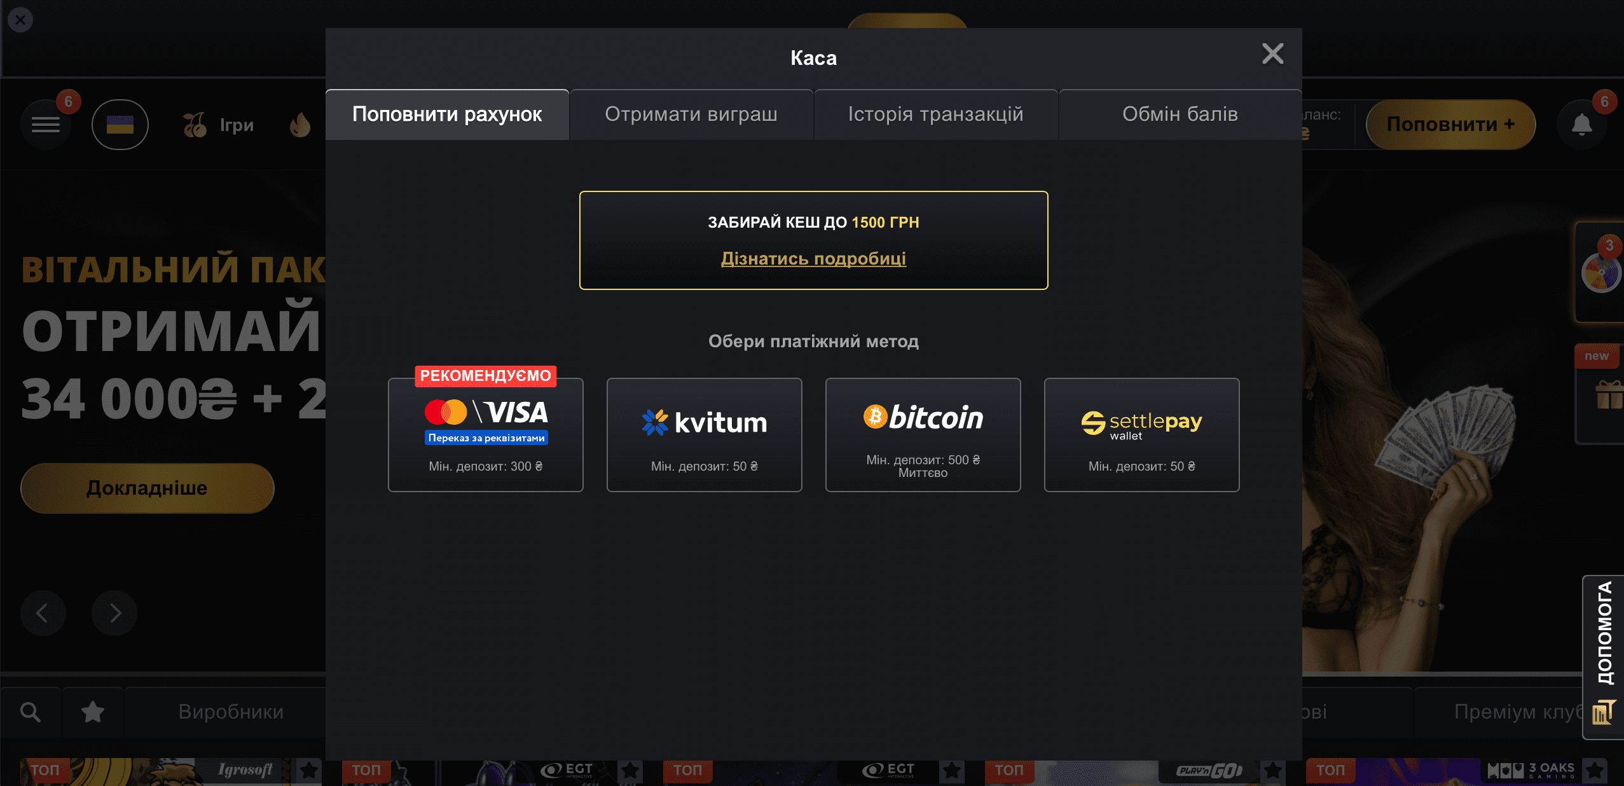Click the right carousel navigation arrow
Screen dimensions: 1624x786
[115, 612]
